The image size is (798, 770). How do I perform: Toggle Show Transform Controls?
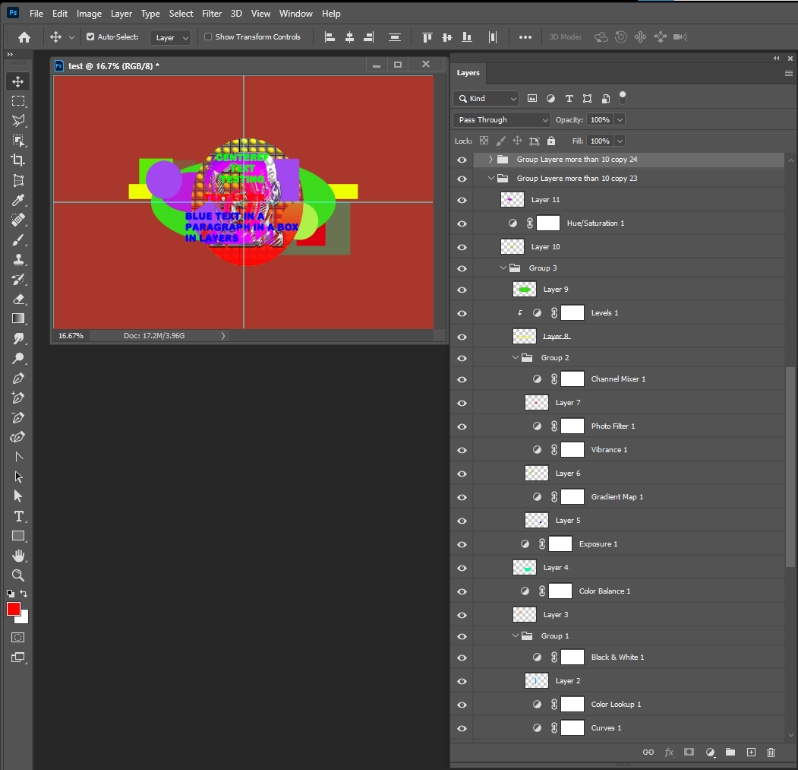(x=207, y=36)
